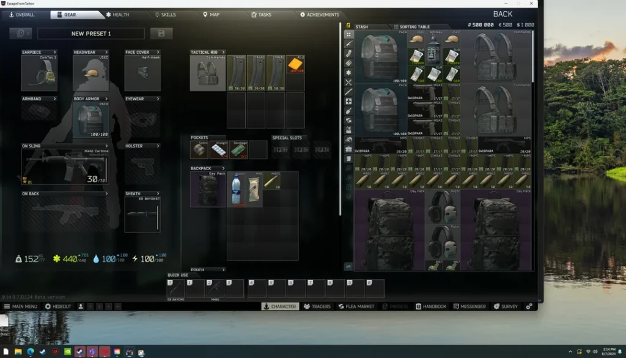Expand the Earpiece slot arrow
626x358 pixels.
tap(54, 53)
